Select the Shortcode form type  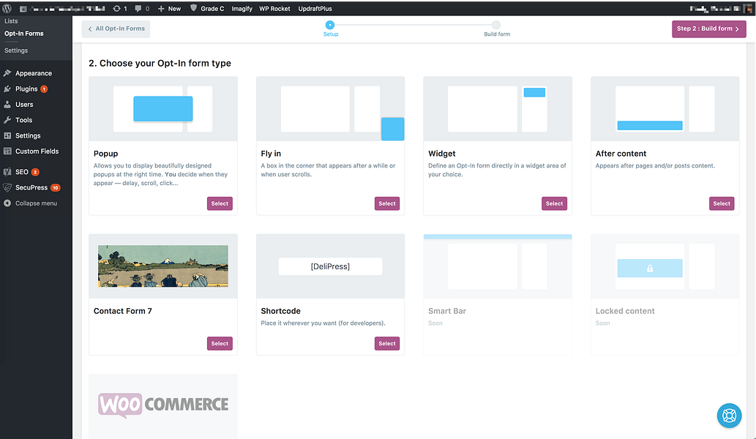(386, 343)
